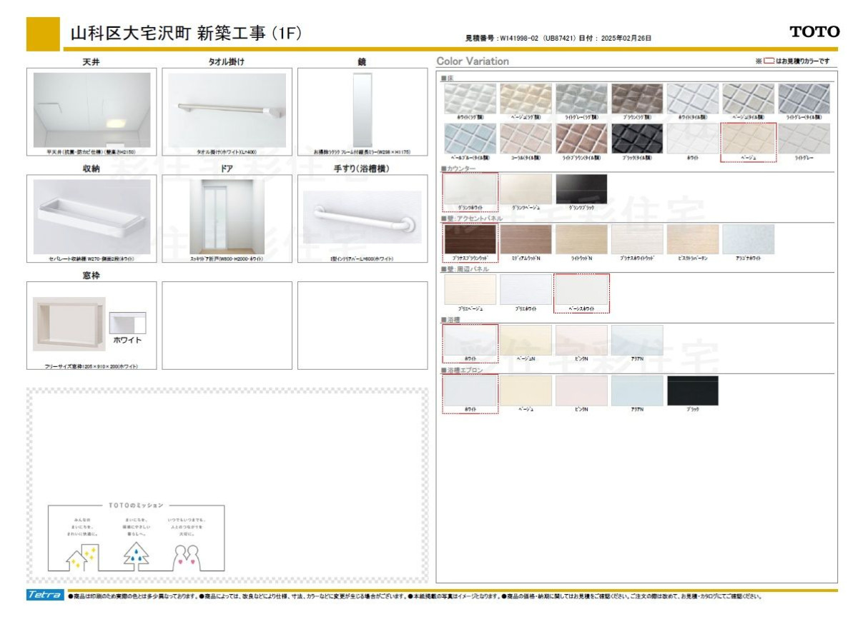Open the 手すり handrail product image
The height and width of the screenshot is (629, 858).
coord(363,218)
